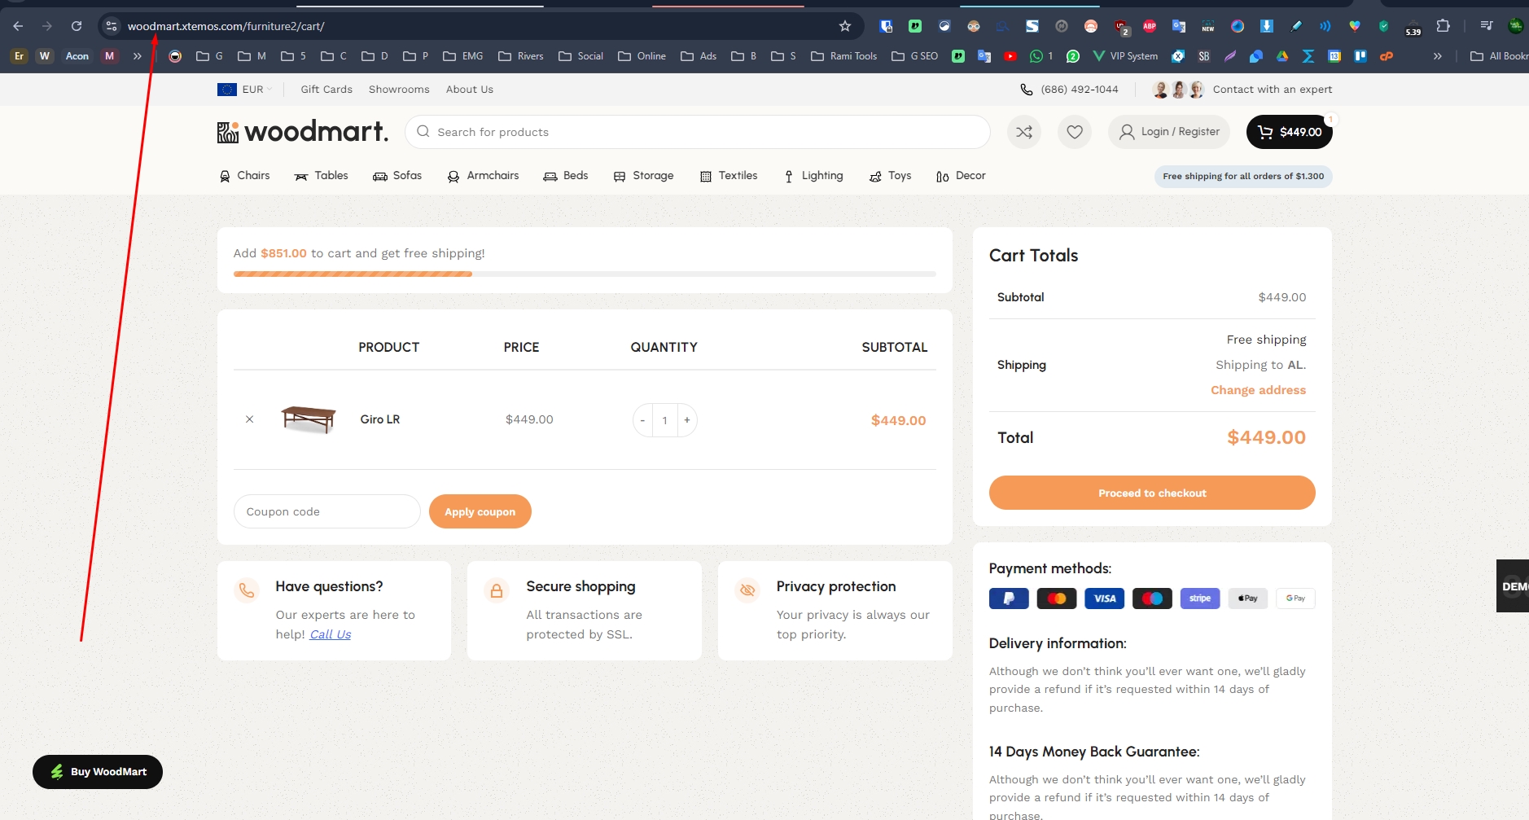Click Apply coupon button
This screenshot has width=1529, height=820.
point(480,511)
